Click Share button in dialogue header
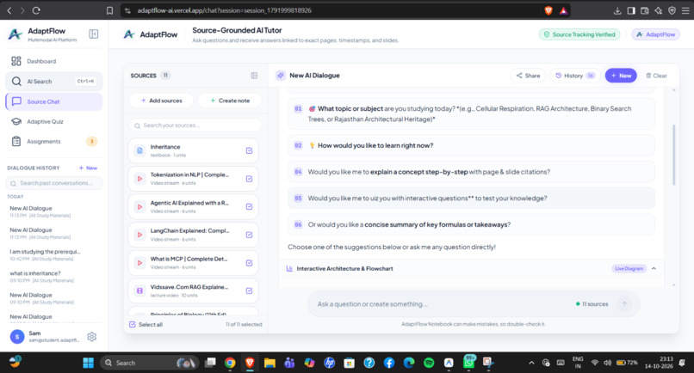 click(x=528, y=76)
